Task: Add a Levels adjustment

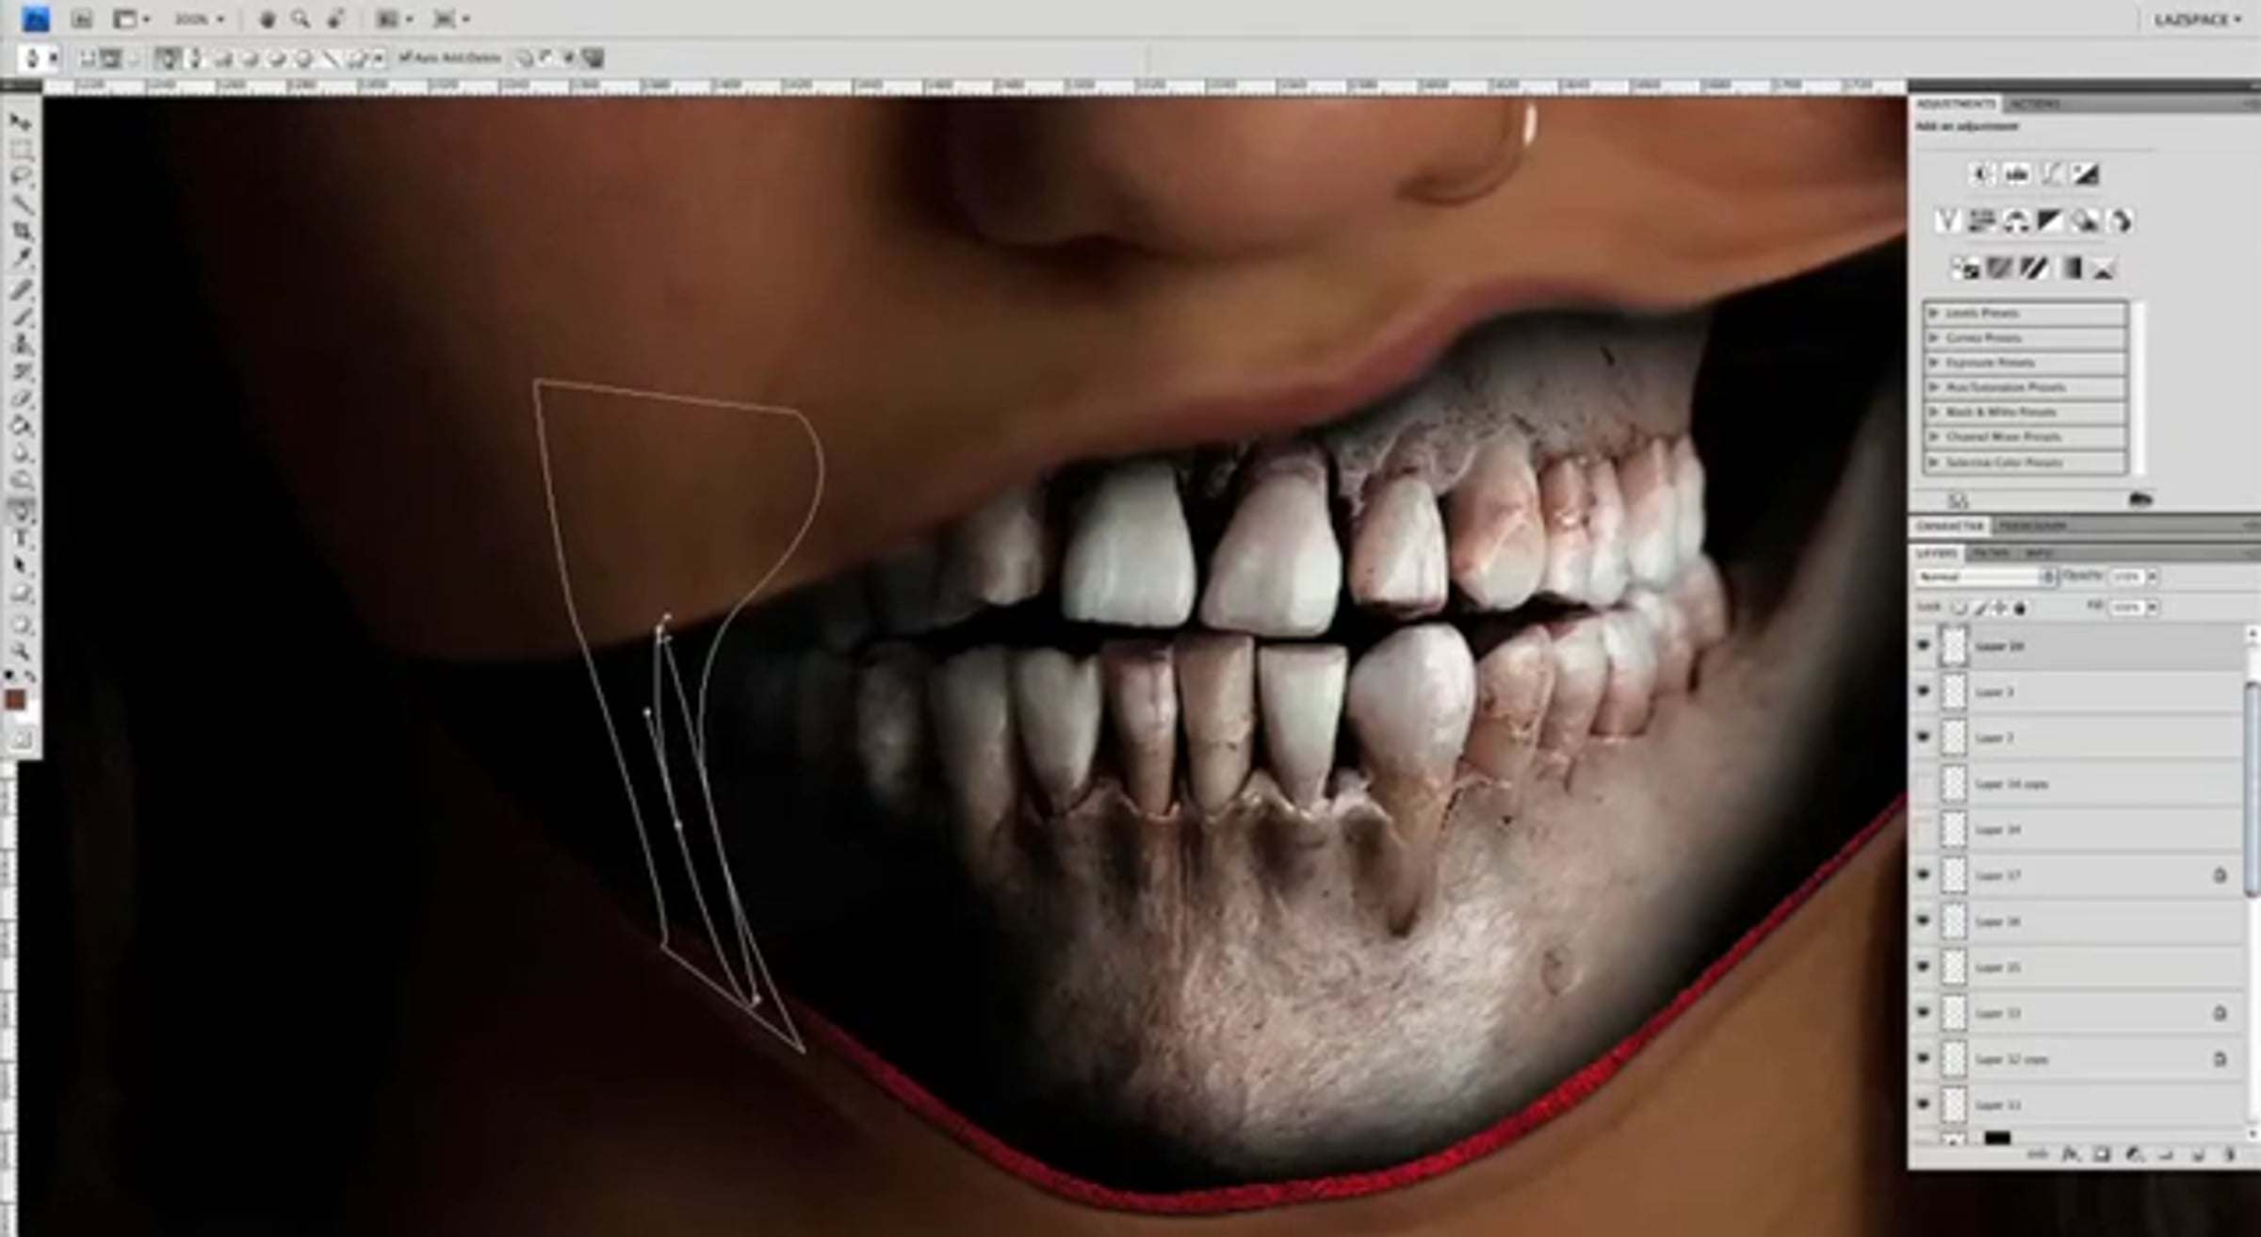Action: [2016, 174]
